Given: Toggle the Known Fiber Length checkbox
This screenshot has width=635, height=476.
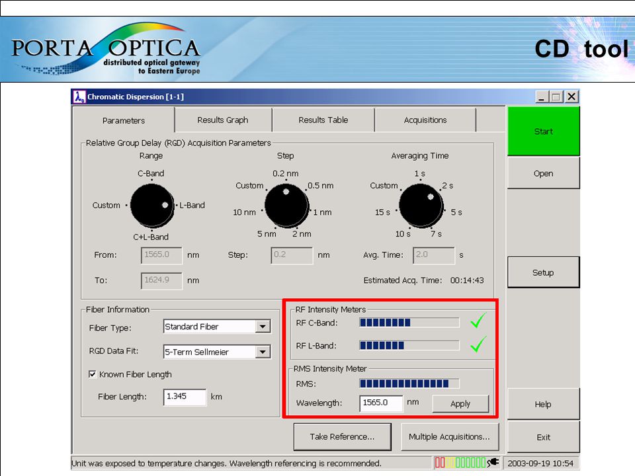Looking at the screenshot, I should coord(93,374).
